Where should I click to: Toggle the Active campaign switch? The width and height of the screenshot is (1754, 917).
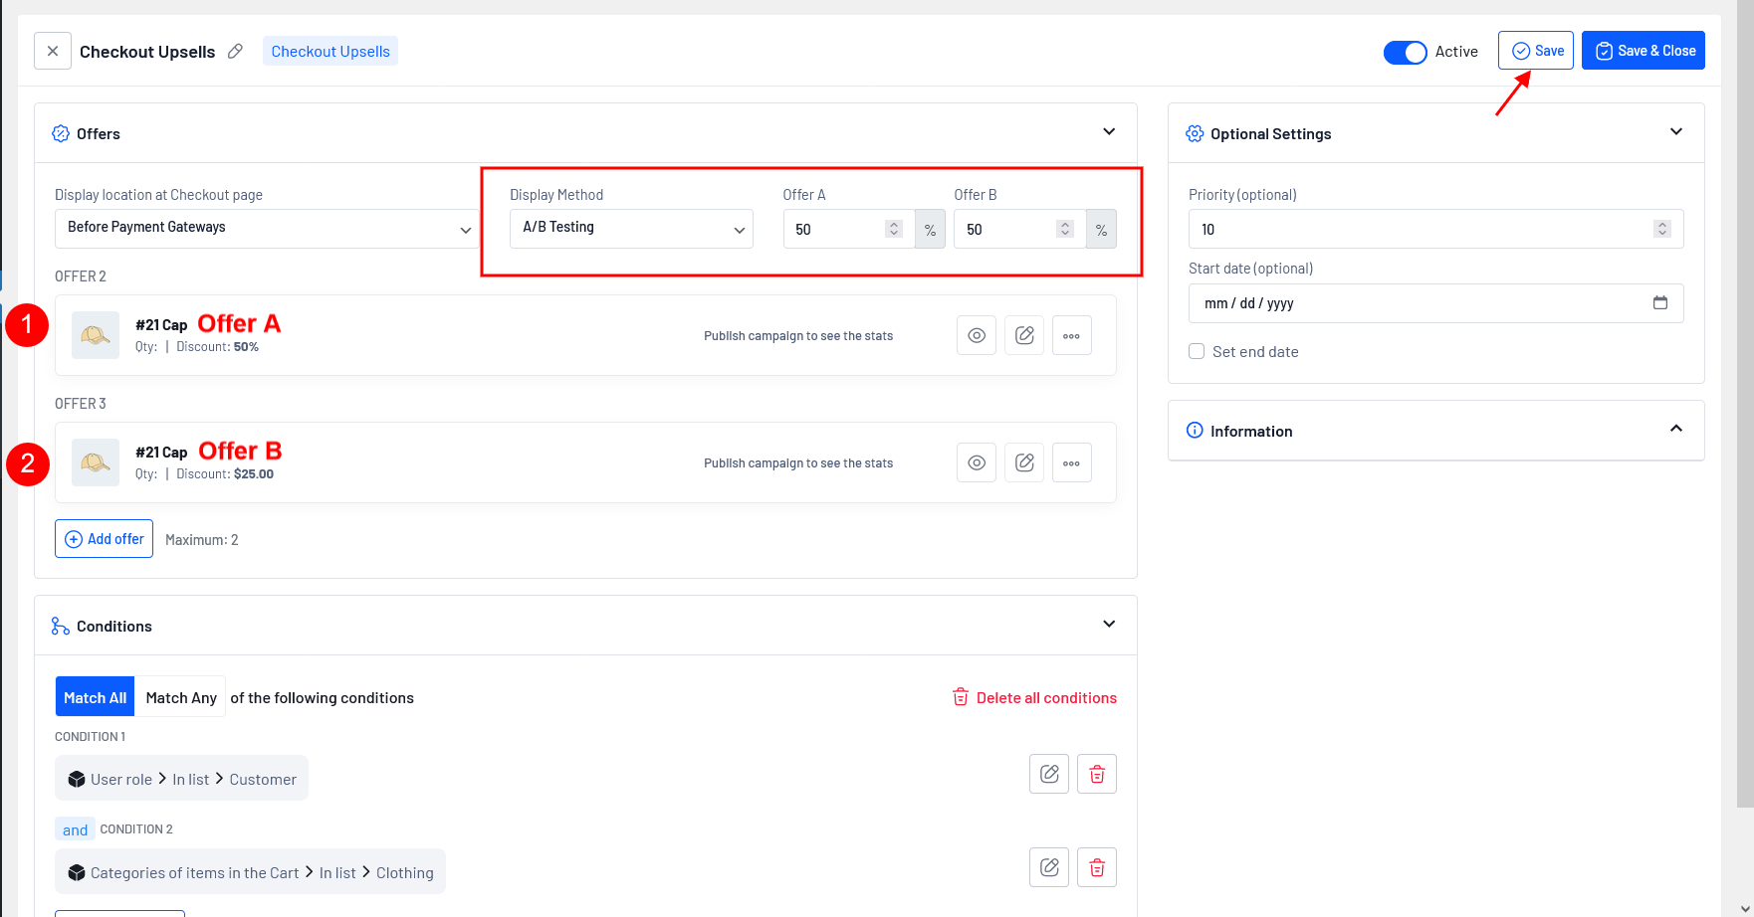pos(1405,52)
